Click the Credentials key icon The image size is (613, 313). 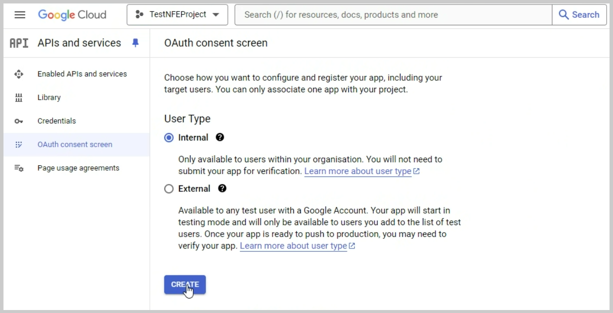[x=19, y=121]
